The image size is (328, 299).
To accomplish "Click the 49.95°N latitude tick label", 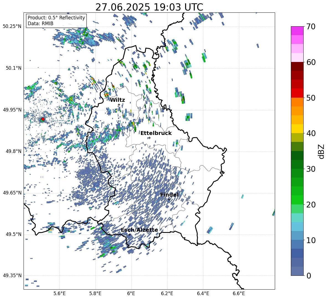I will click(x=12, y=110).
